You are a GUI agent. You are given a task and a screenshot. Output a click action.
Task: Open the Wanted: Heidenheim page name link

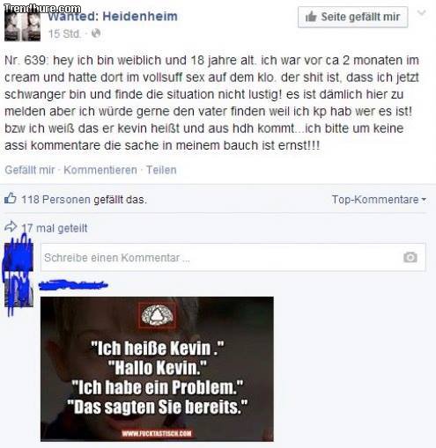tap(113, 16)
